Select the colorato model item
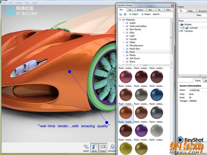 pos(193,28)
